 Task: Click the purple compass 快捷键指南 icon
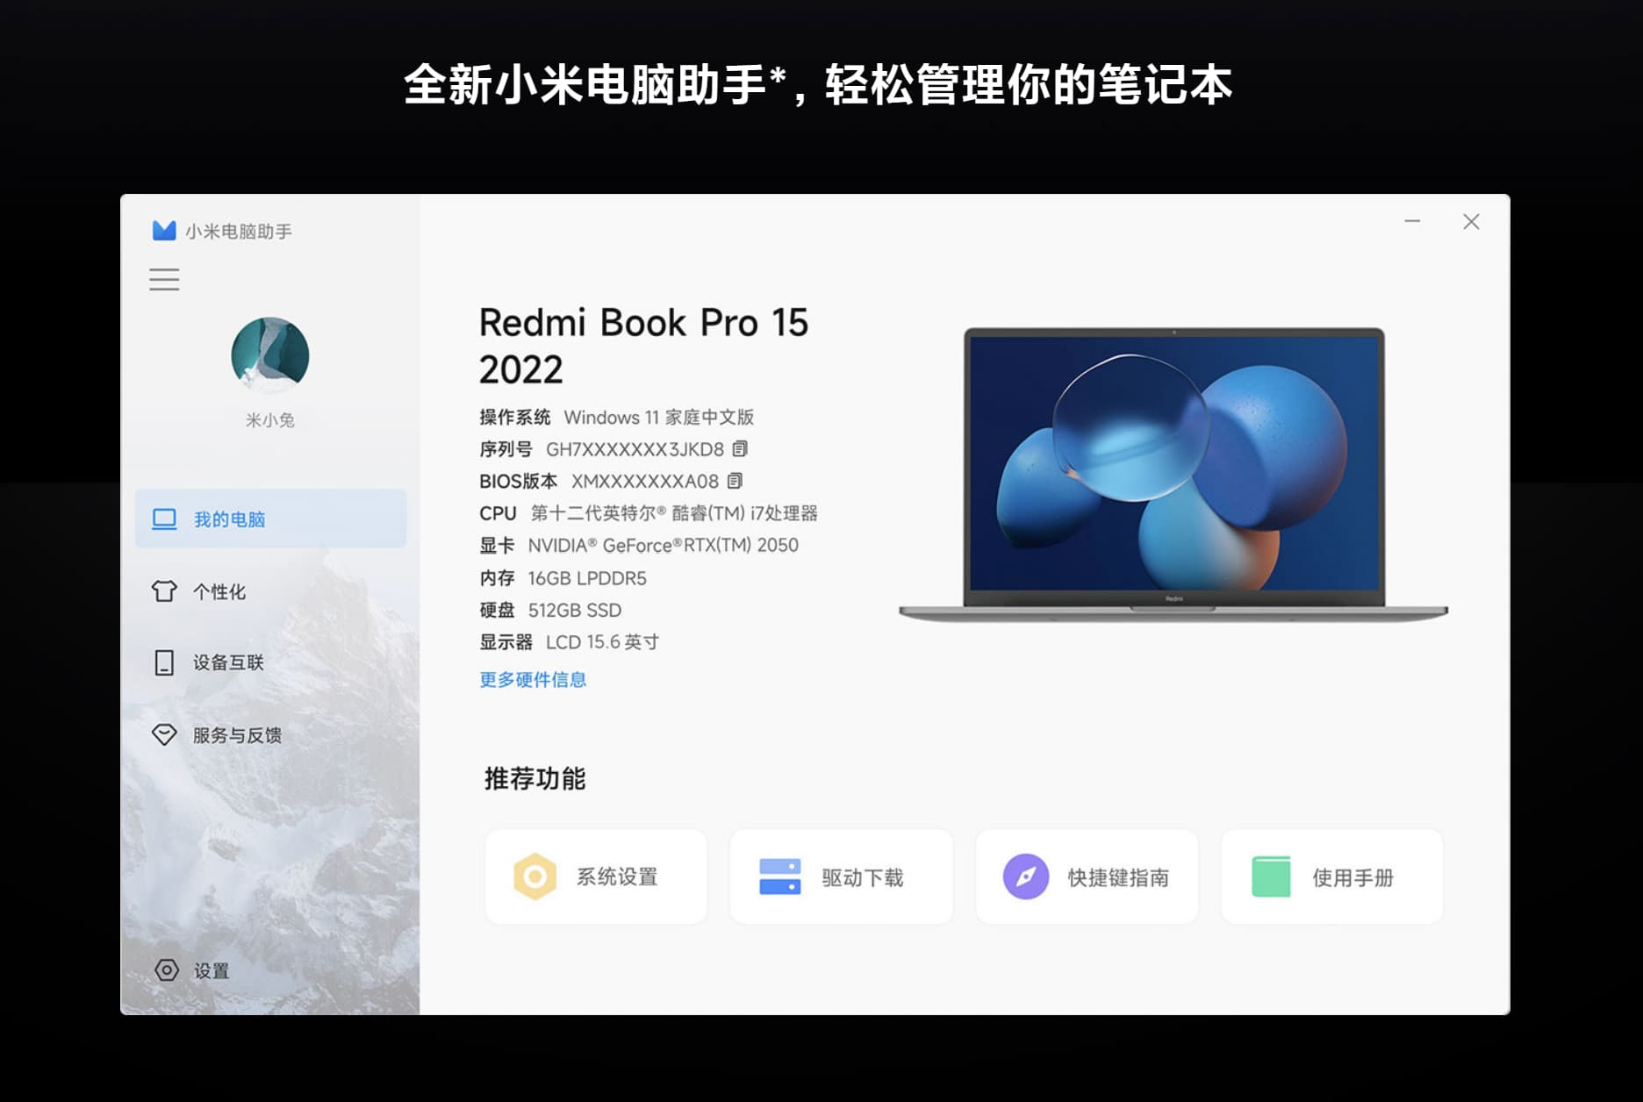[x=1026, y=877]
